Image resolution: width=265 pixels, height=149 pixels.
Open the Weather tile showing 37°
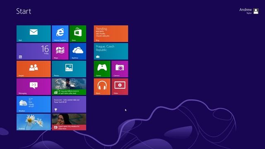(34, 104)
